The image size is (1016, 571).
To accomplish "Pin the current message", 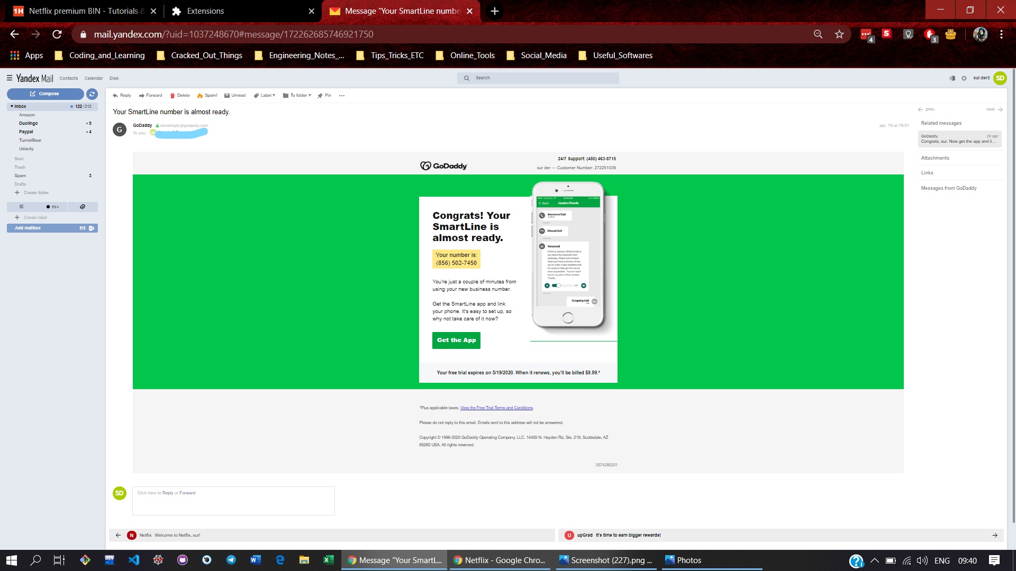I will [x=324, y=96].
